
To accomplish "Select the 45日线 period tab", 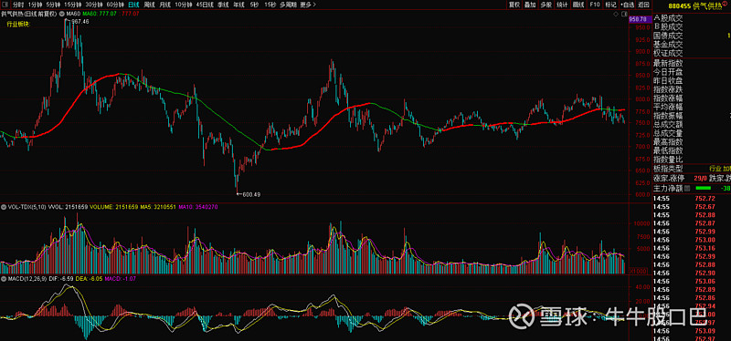I will 205,5.
